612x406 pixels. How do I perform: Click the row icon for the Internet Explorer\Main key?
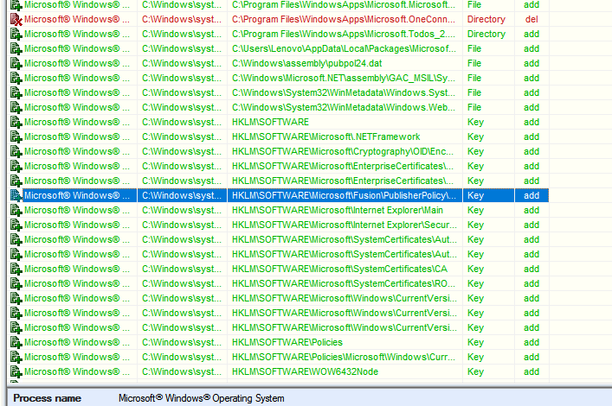16,211
